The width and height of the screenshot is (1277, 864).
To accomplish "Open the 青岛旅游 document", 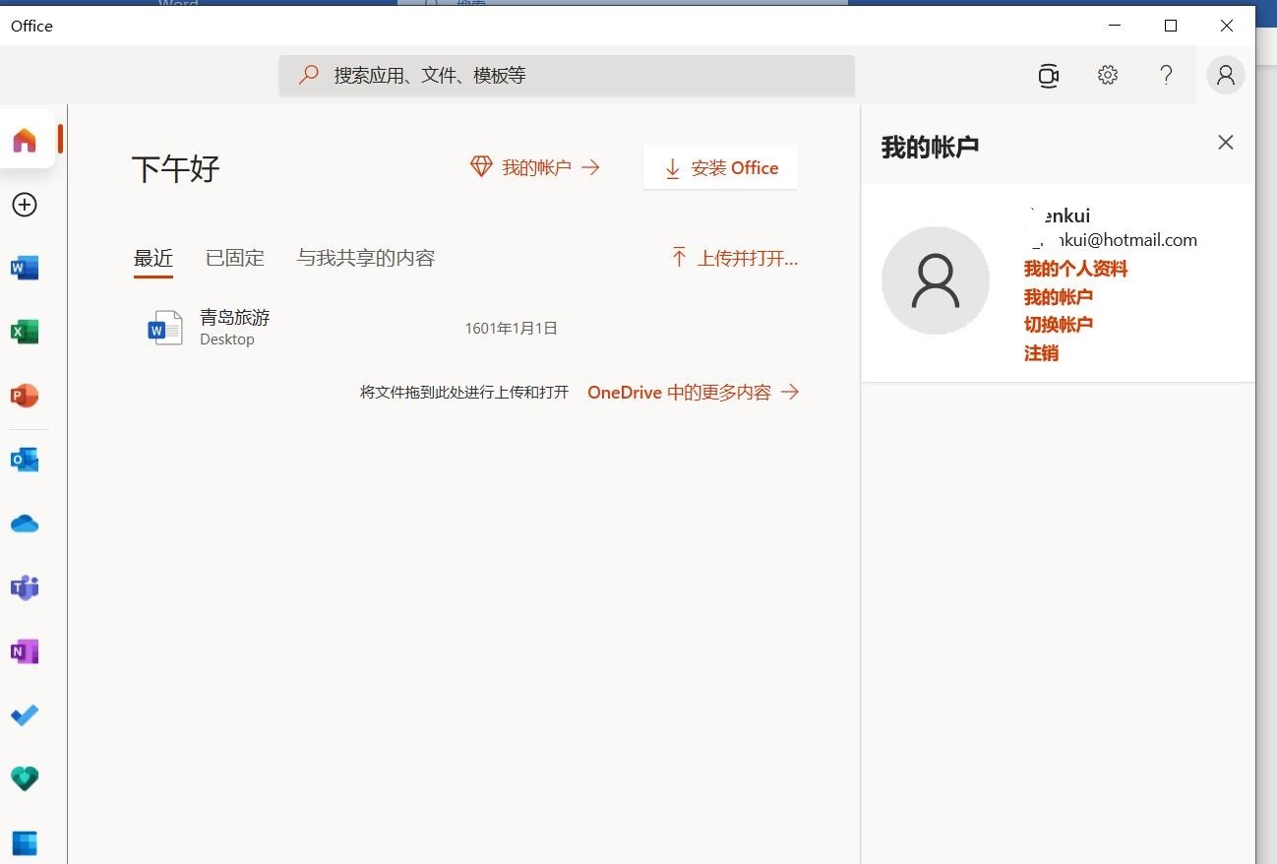I will (x=234, y=318).
